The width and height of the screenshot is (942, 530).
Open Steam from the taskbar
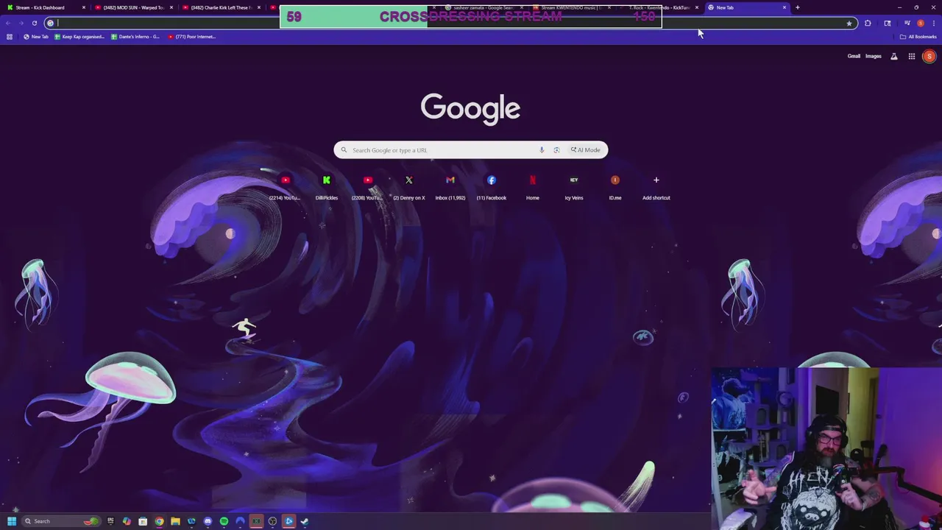coord(305,521)
